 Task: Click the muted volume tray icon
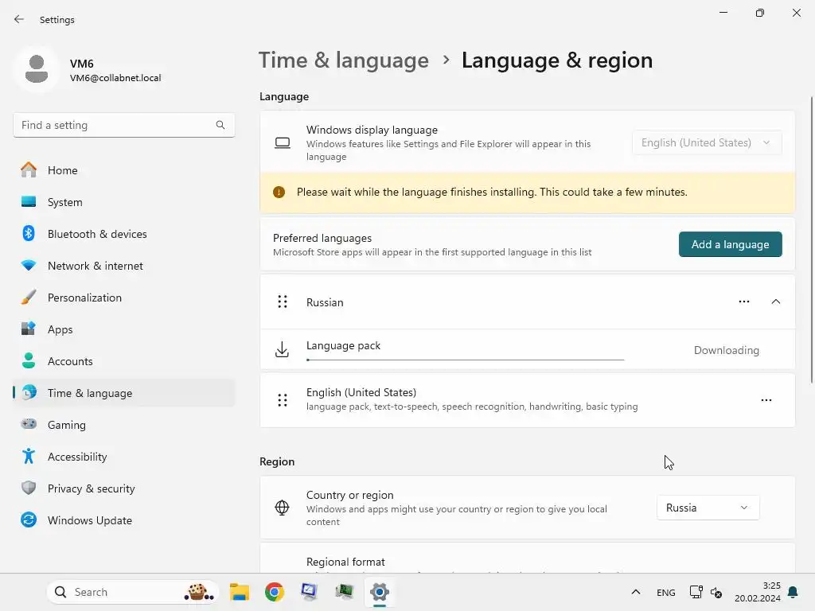point(716,592)
